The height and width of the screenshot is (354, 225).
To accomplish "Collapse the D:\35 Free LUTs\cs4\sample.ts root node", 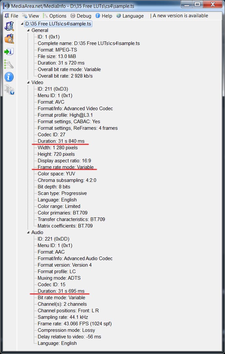I will point(22,24).
